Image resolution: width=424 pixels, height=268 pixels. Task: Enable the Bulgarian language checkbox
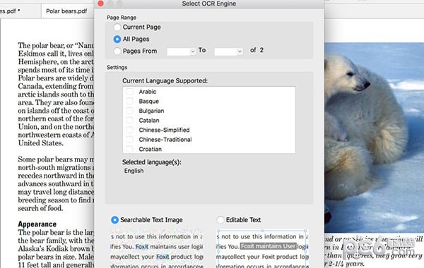(130, 111)
